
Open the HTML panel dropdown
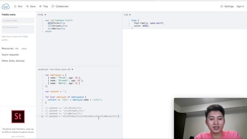tap(42, 15)
